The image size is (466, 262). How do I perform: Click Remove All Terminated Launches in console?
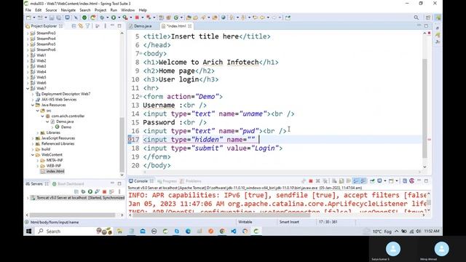(x=325, y=181)
